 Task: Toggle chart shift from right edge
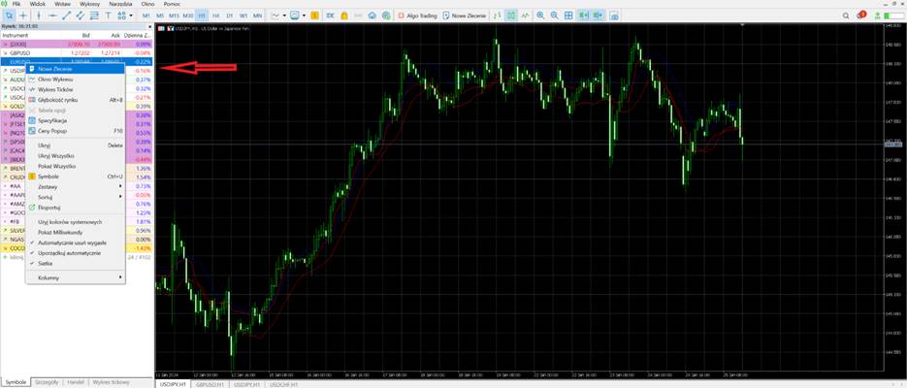pyautogui.click(x=599, y=16)
